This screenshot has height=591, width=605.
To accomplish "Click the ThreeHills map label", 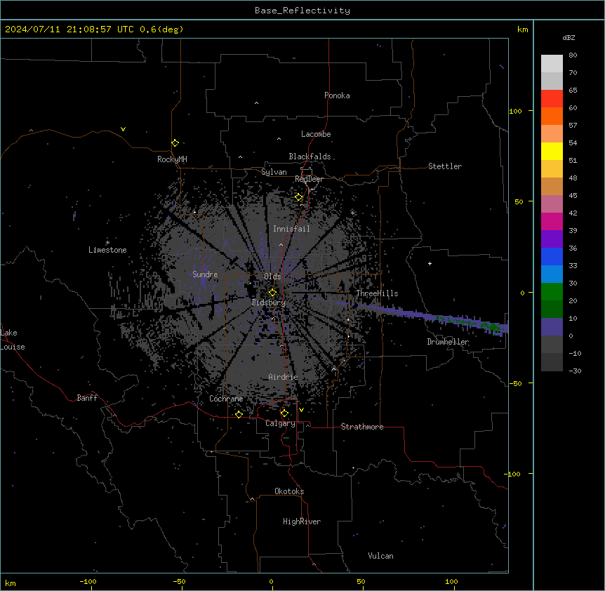I will pyautogui.click(x=377, y=293).
